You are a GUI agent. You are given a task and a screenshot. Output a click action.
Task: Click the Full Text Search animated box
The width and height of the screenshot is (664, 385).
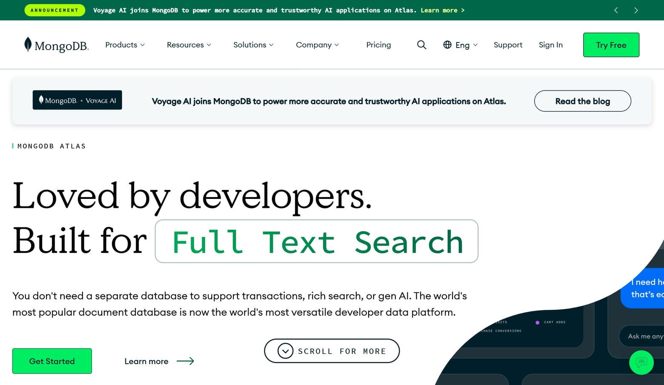317,241
